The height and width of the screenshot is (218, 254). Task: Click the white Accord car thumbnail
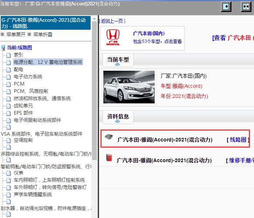point(129,87)
